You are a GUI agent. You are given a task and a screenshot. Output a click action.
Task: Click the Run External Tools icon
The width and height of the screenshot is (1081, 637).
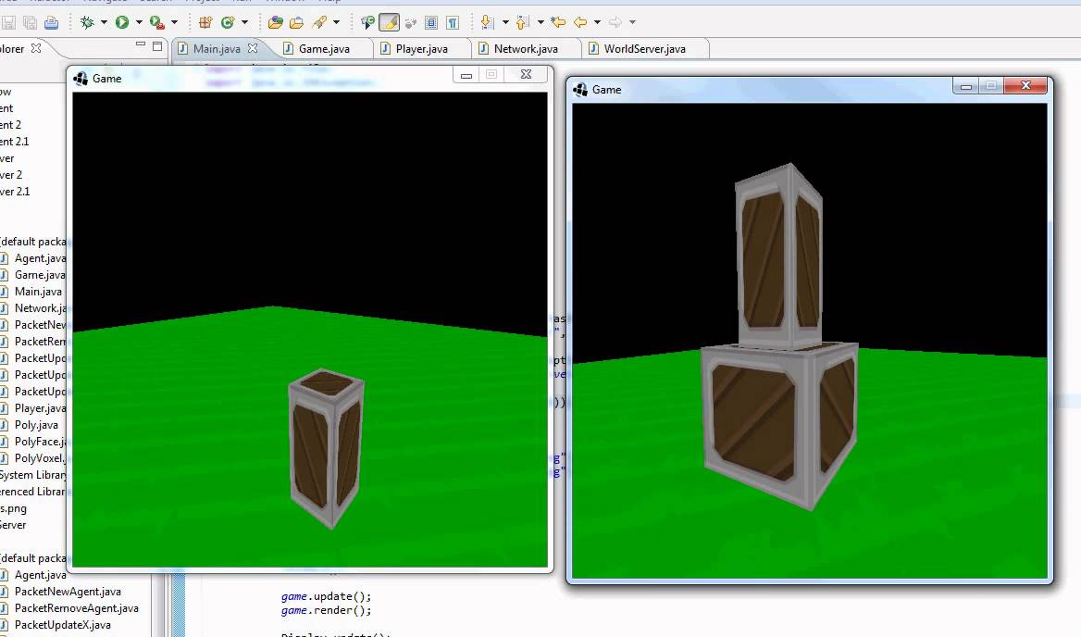click(157, 23)
